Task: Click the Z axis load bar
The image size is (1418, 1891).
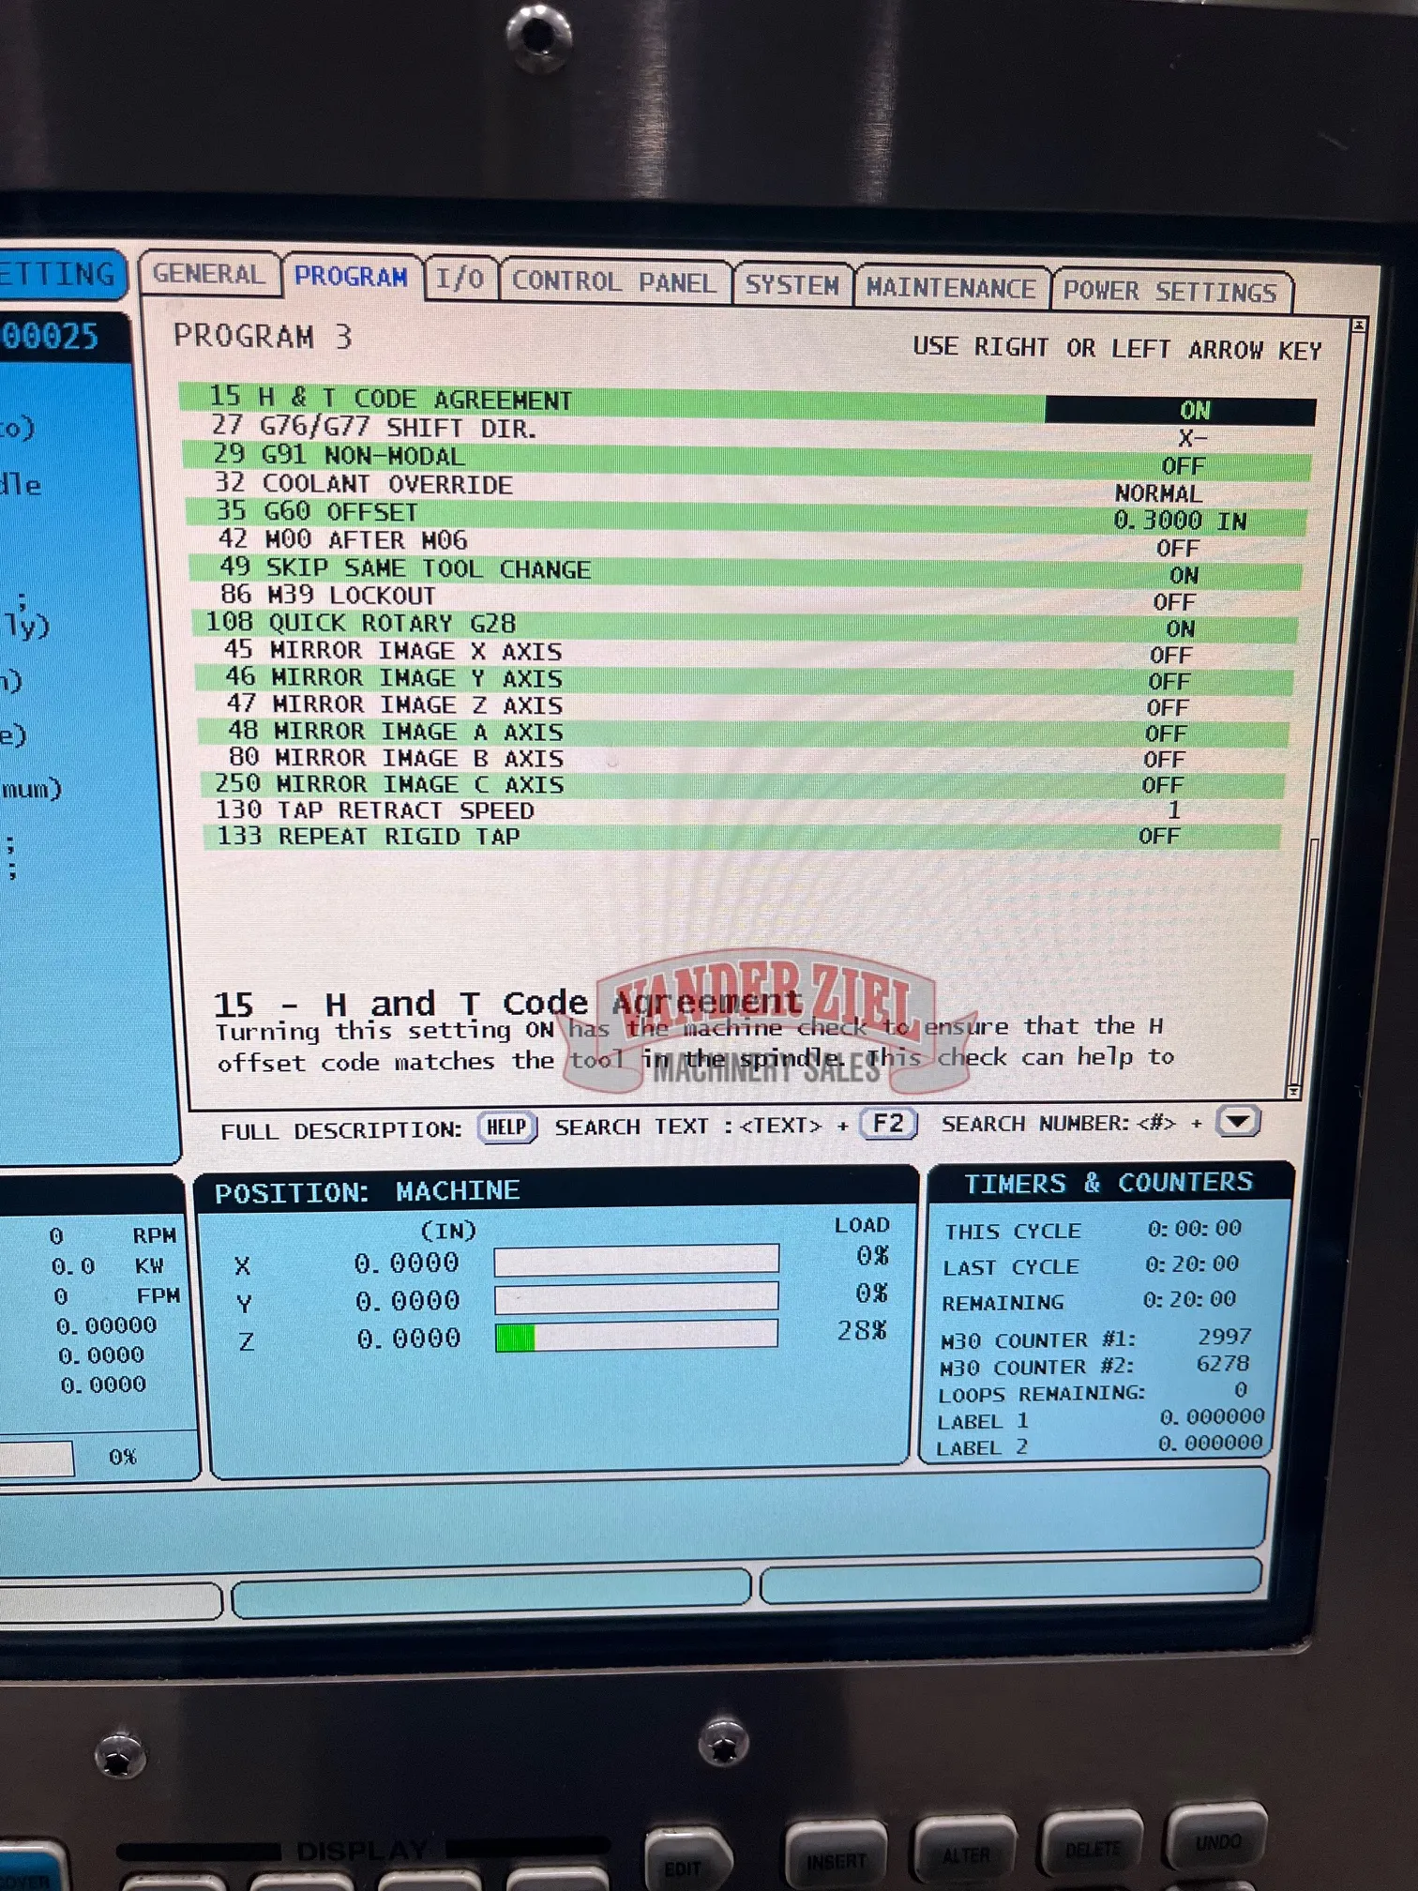Action: 636,1335
